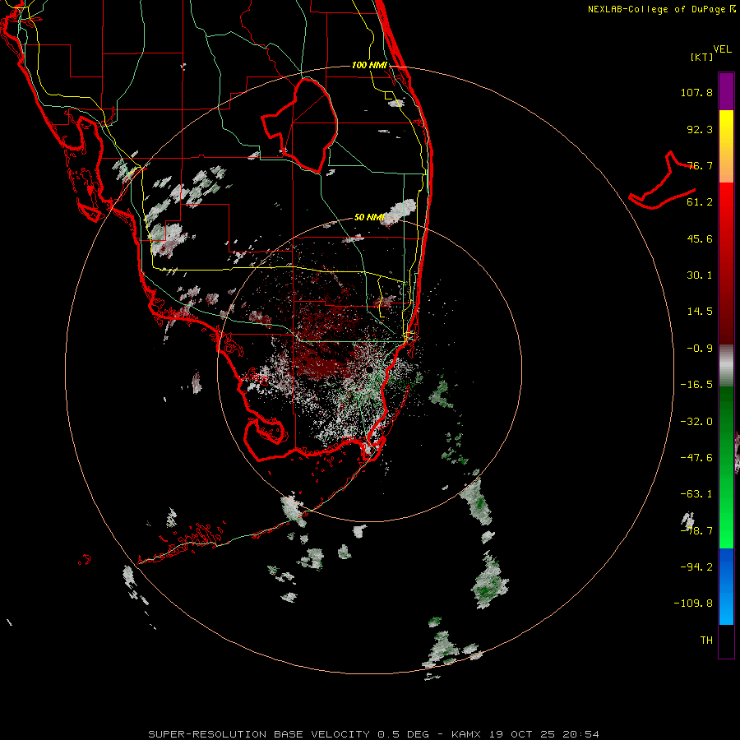Click the TH legend label
Viewport: 740px width, 740px height.
[x=706, y=641]
